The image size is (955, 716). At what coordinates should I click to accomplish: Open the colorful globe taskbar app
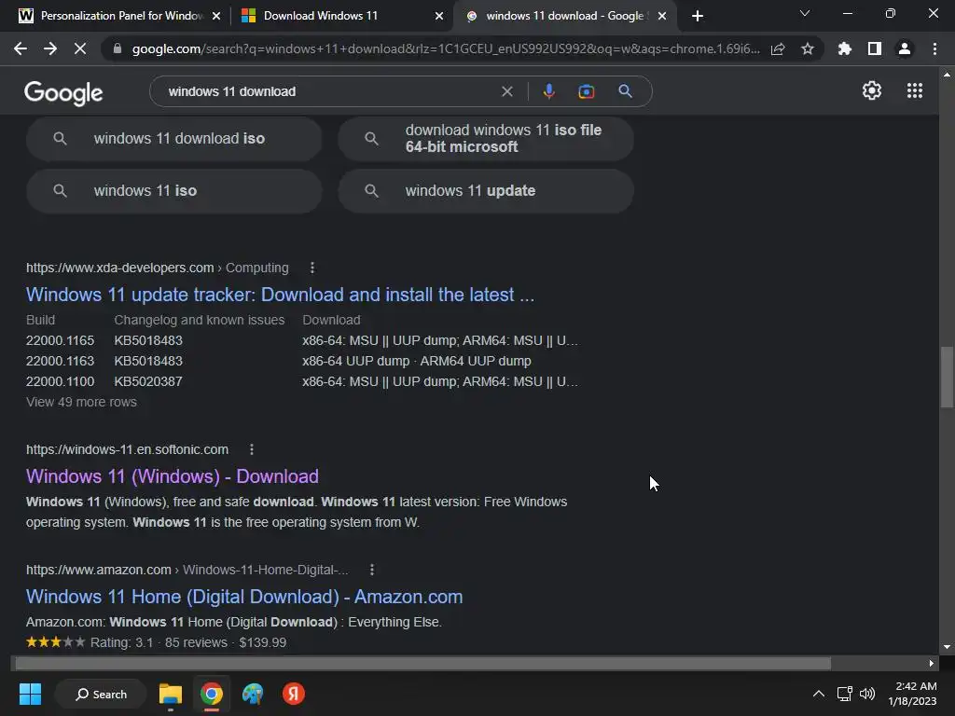[253, 694]
